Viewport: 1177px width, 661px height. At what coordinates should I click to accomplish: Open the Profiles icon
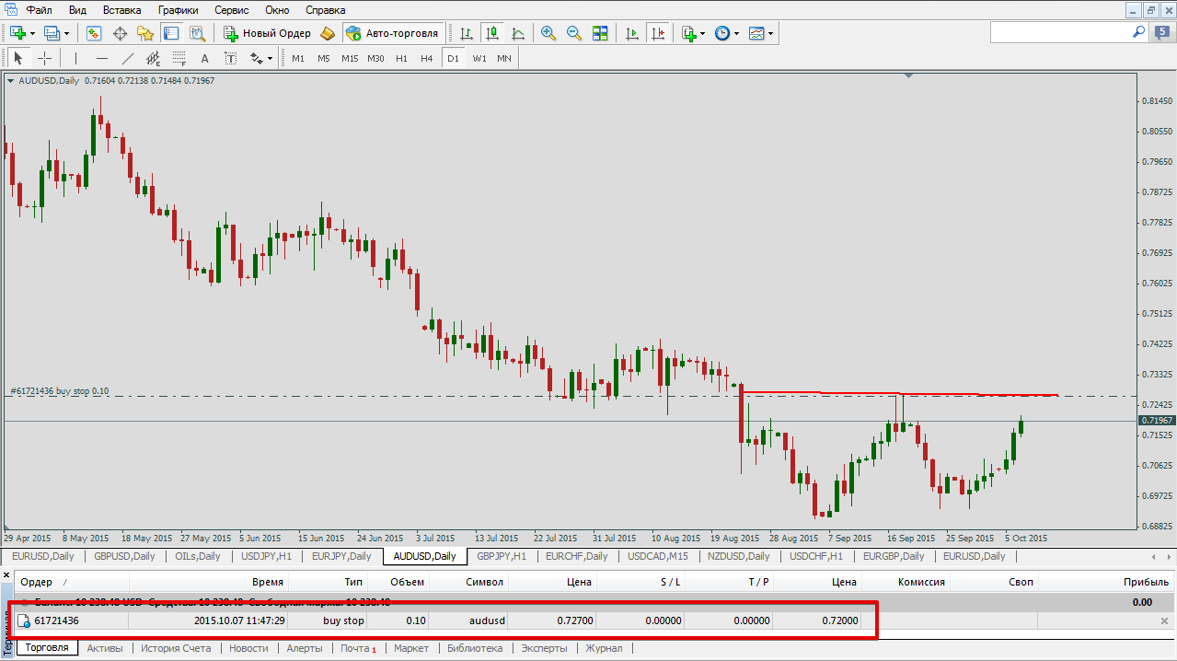(x=51, y=33)
